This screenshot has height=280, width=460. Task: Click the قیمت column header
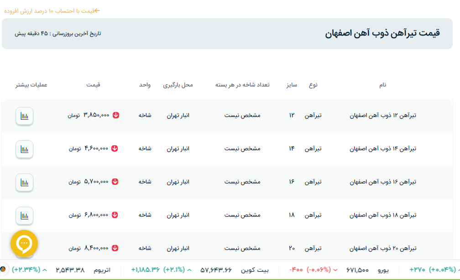tap(94, 85)
